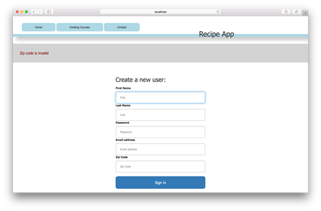
Task: Open the Share icon in the toolbar
Action: [286, 12]
